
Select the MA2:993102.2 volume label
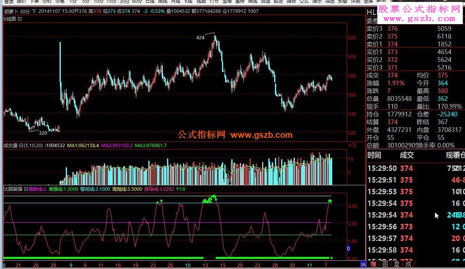[x=117, y=146]
